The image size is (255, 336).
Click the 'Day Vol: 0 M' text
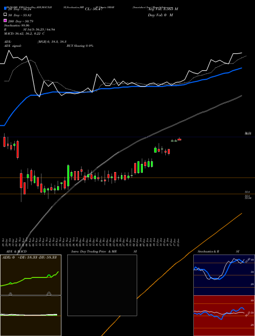[160, 15]
